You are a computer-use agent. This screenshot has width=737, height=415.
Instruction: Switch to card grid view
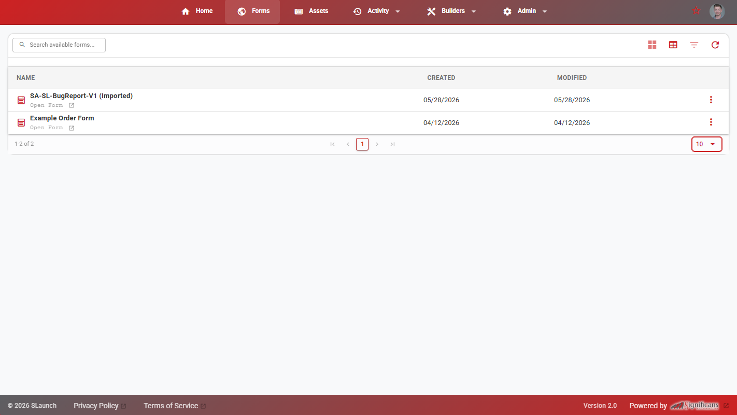click(652, 45)
